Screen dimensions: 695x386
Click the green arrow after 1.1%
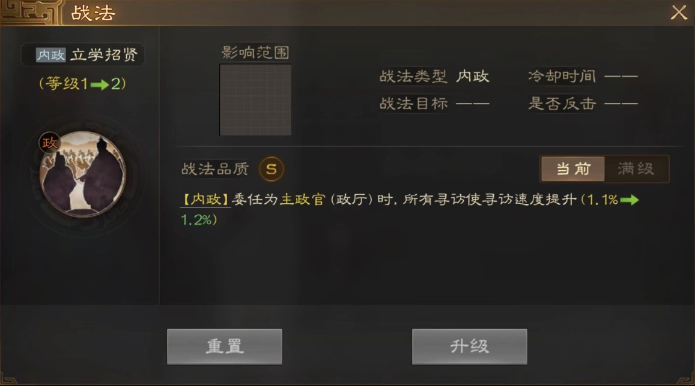tap(630, 200)
